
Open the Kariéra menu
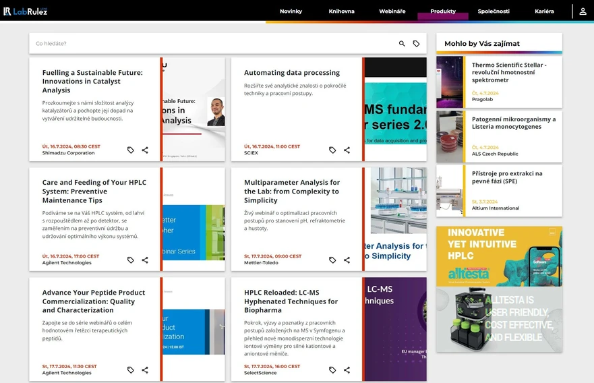(x=544, y=11)
